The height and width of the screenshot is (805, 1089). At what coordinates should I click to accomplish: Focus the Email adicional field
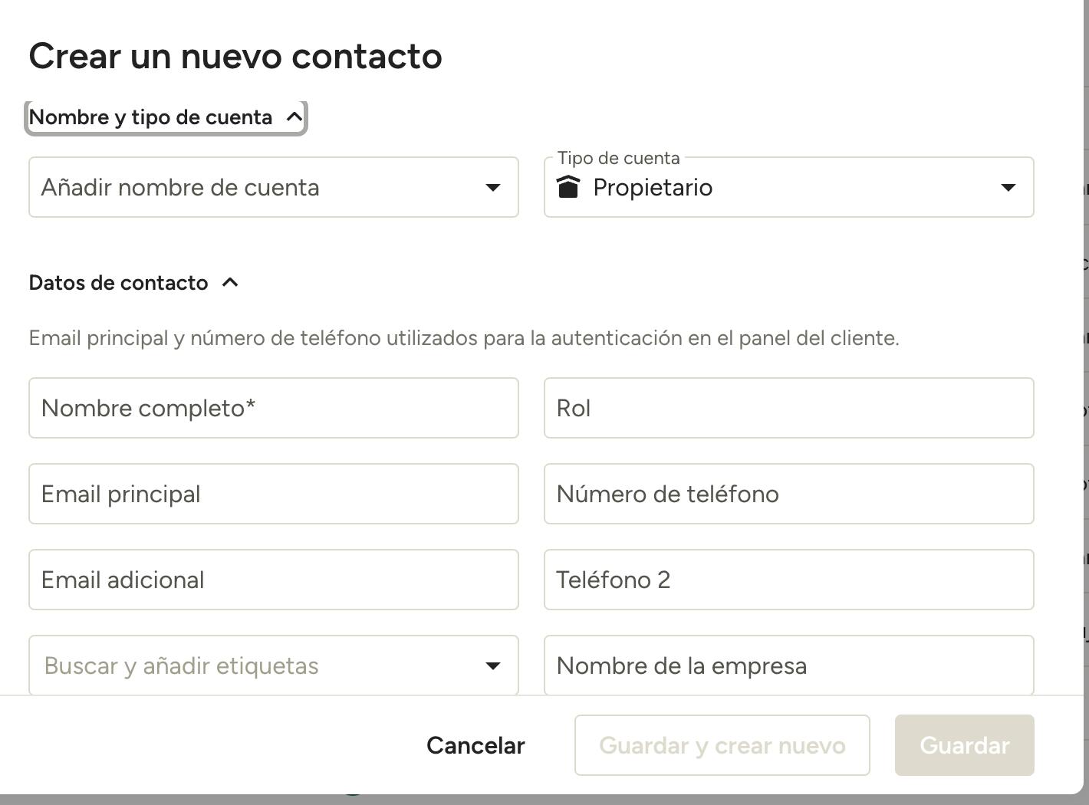pyautogui.click(x=274, y=580)
